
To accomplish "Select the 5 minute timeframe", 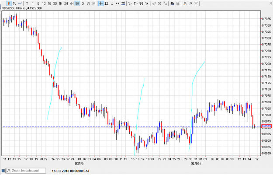I will coord(38,3).
